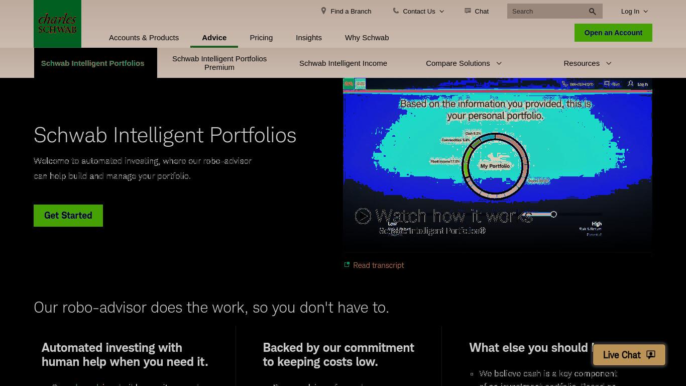Click the Get Started button
This screenshot has height=386, width=686.
(x=68, y=216)
